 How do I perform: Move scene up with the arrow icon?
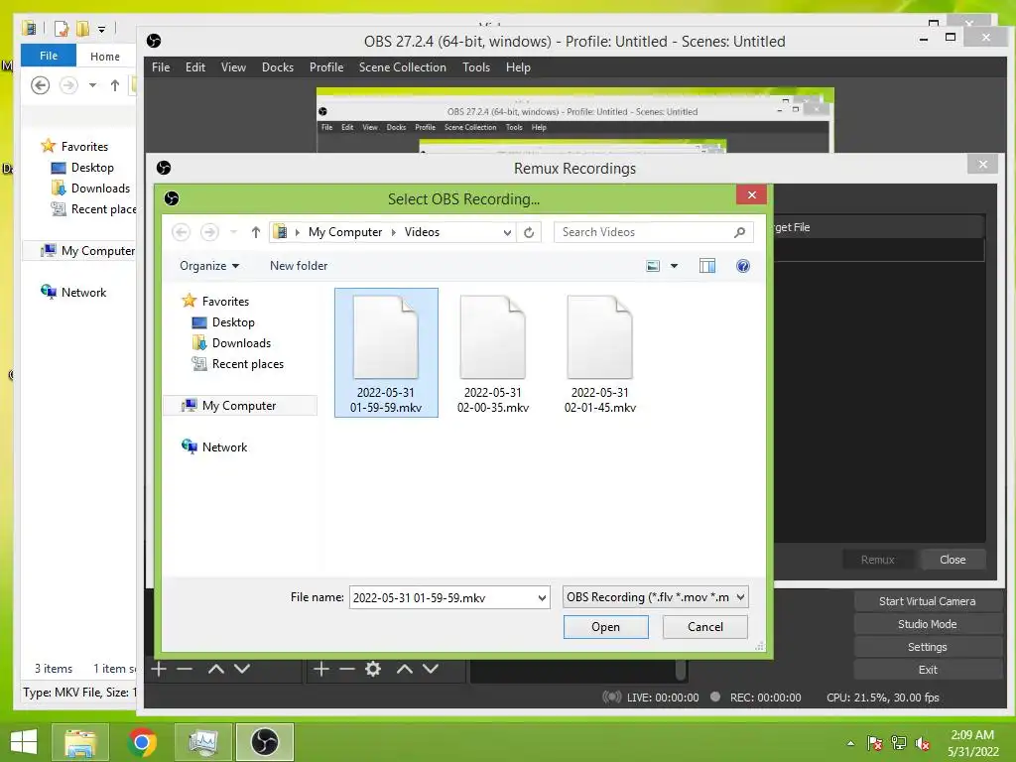tap(215, 669)
